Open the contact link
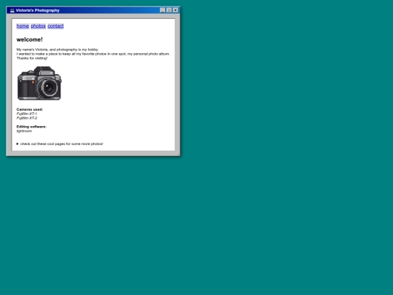Viewport: 393px width, 295px height. tap(55, 25)
